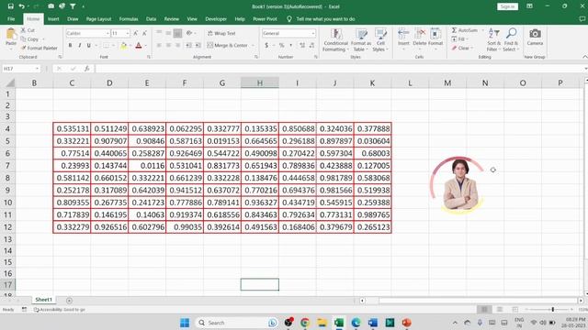Open Find & Select magnifier
Viewport: 588px width, 330px height.
[511, 40]
